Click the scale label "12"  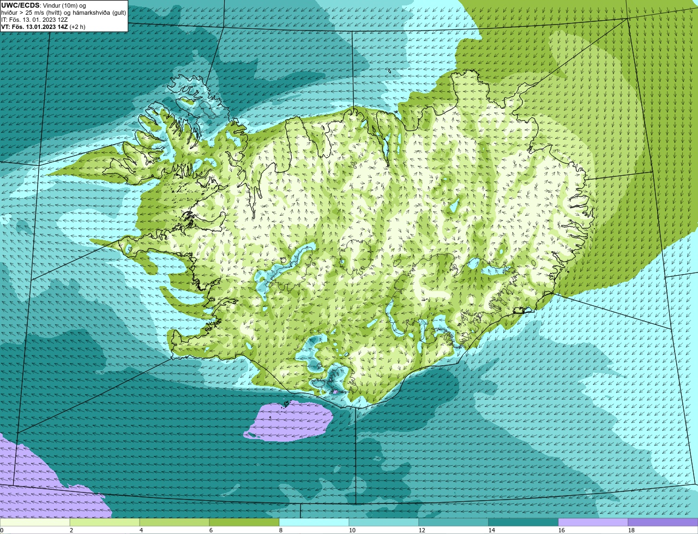(x=422, y=530)
